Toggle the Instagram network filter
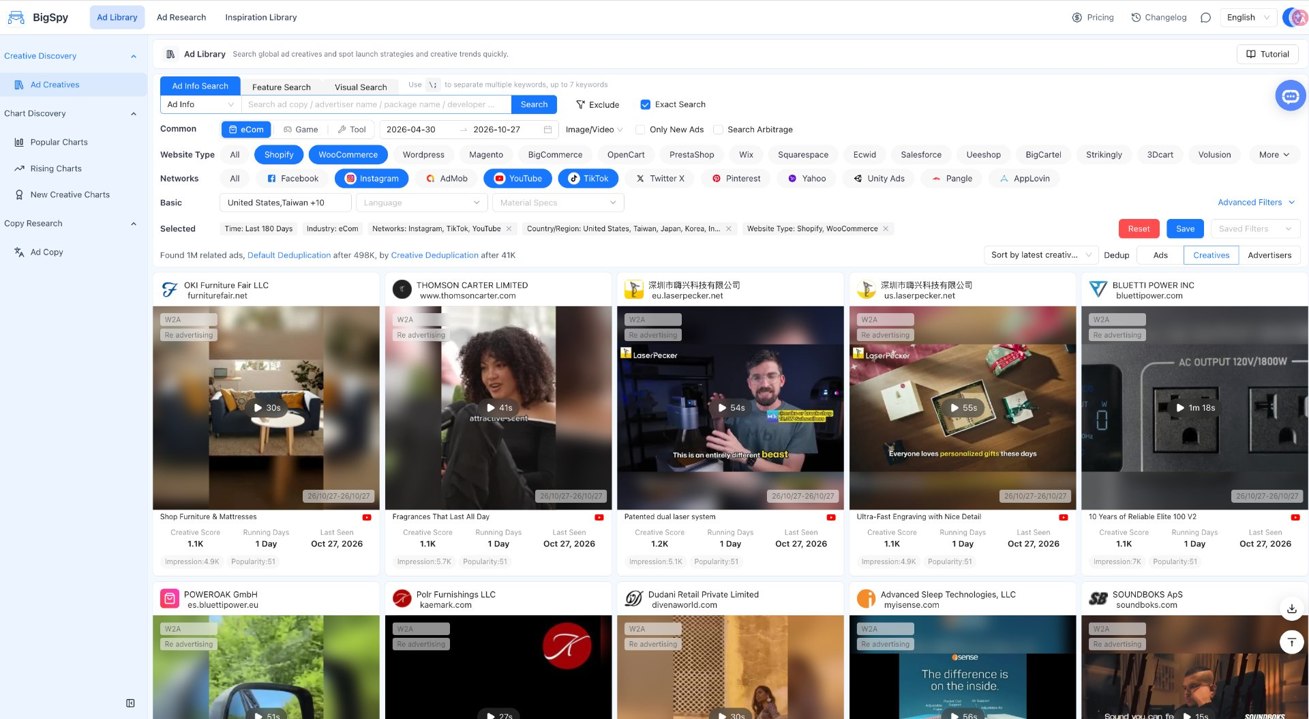 pyautogui.click(x=372, y=179)
